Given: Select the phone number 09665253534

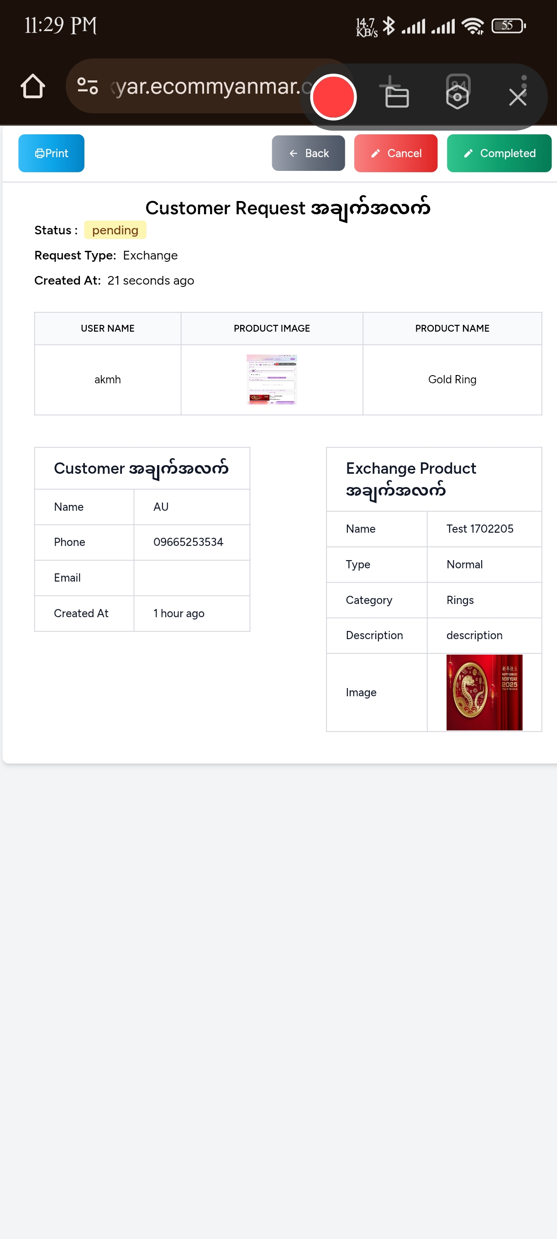Looking at the screenshot, I should [189, 542].
